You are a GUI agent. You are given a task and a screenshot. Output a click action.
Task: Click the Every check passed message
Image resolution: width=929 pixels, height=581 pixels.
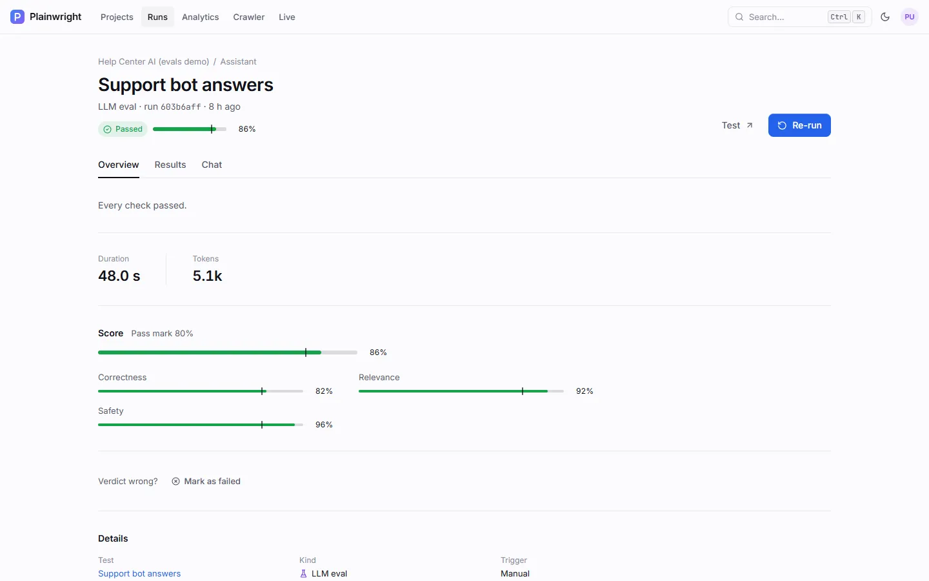click(142, 205)
